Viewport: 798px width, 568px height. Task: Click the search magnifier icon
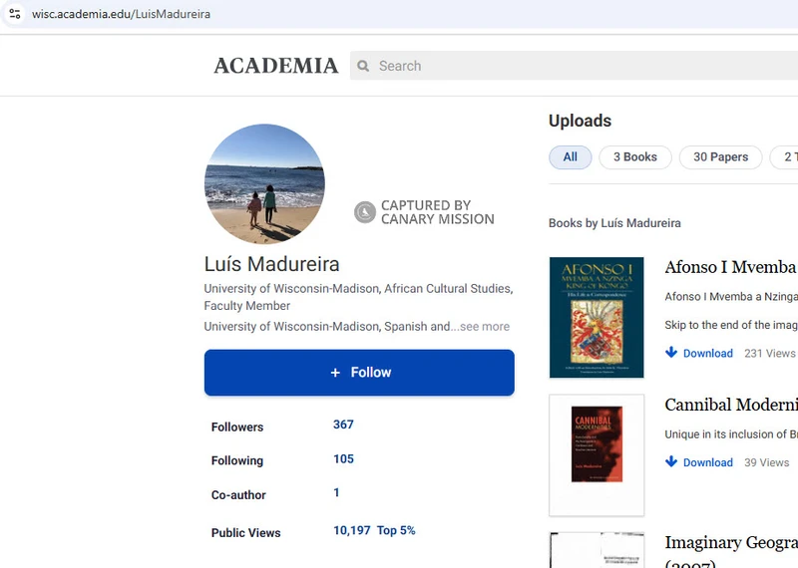point(363,66)
